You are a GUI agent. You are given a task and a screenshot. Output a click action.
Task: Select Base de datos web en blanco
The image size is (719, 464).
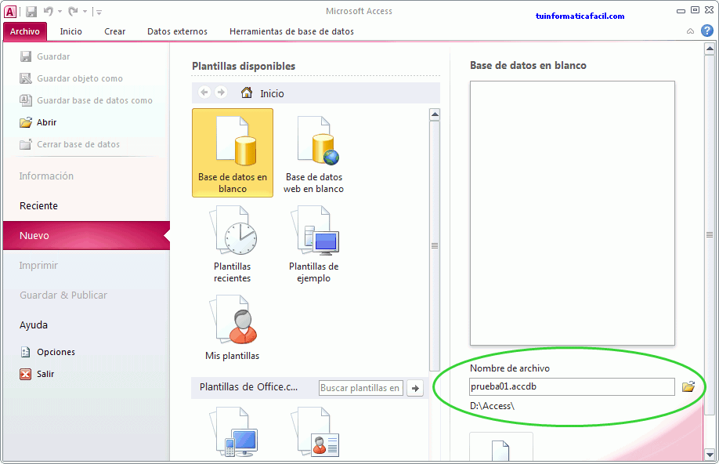click(313, 153)
